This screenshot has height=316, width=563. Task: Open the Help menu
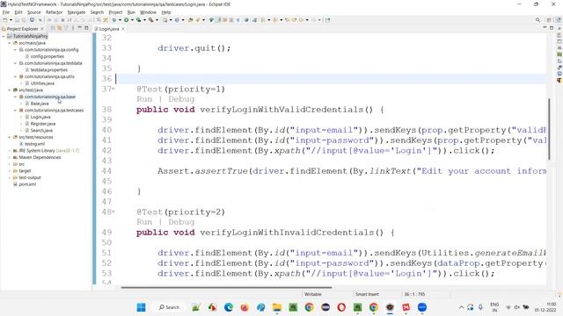(166, 12)
